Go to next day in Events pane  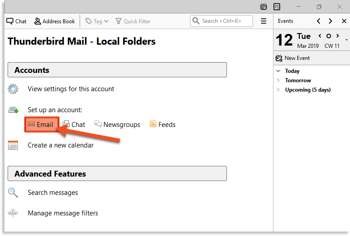click(330, 21)
